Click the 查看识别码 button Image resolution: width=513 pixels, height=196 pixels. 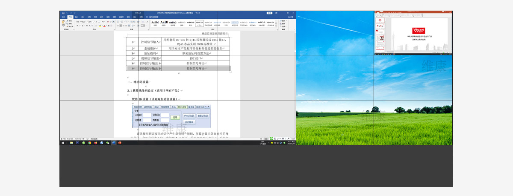pos(203,116)
